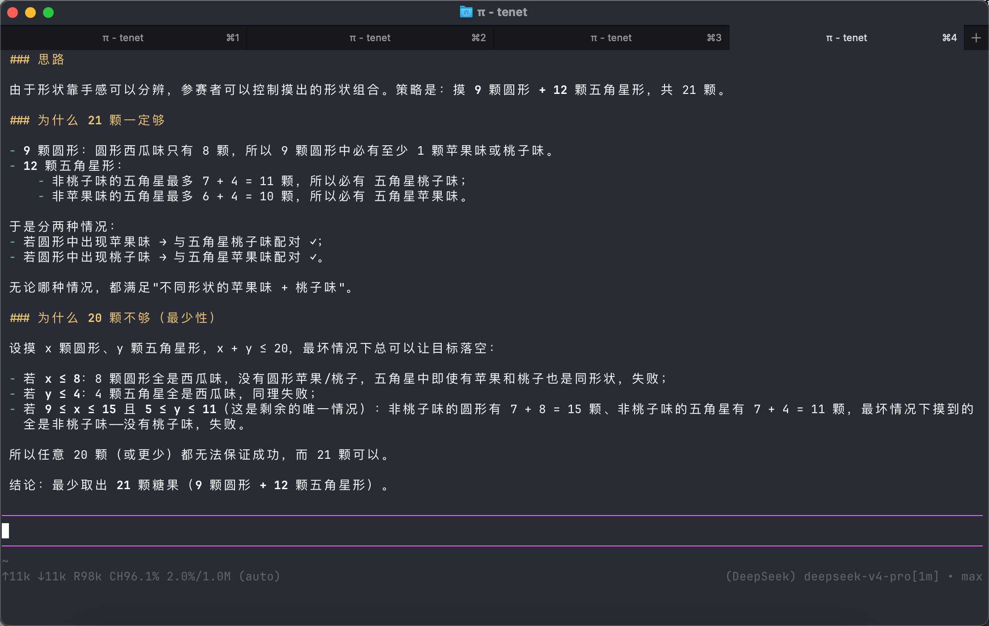The height and width of the screenshot is (626, 989).
Task: Maximize the window with green button
Action: (48, 13)
